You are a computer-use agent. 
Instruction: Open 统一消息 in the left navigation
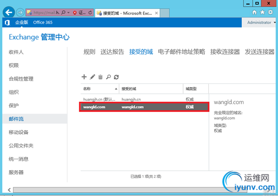click(x=18, y=159)
